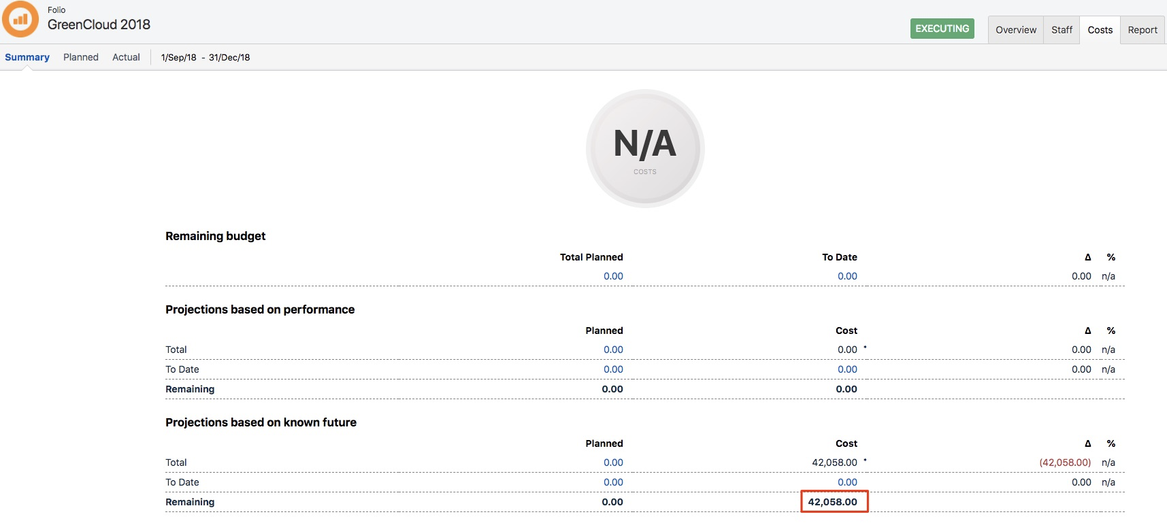Click the 1/Sep/18 start date
1167x523 pixels.
[x=178, y=58]
